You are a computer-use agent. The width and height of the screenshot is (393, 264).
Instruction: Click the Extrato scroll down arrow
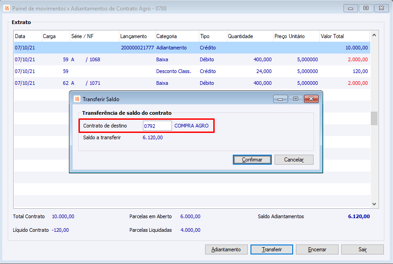pos(374,204)
